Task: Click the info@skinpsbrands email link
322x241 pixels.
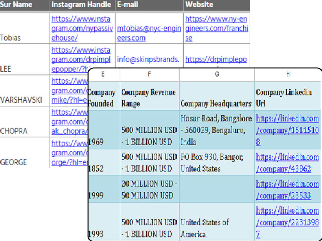Action: point(148,60)
